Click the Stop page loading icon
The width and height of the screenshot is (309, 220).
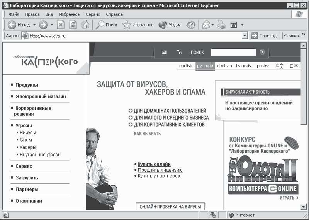(61, 25)
